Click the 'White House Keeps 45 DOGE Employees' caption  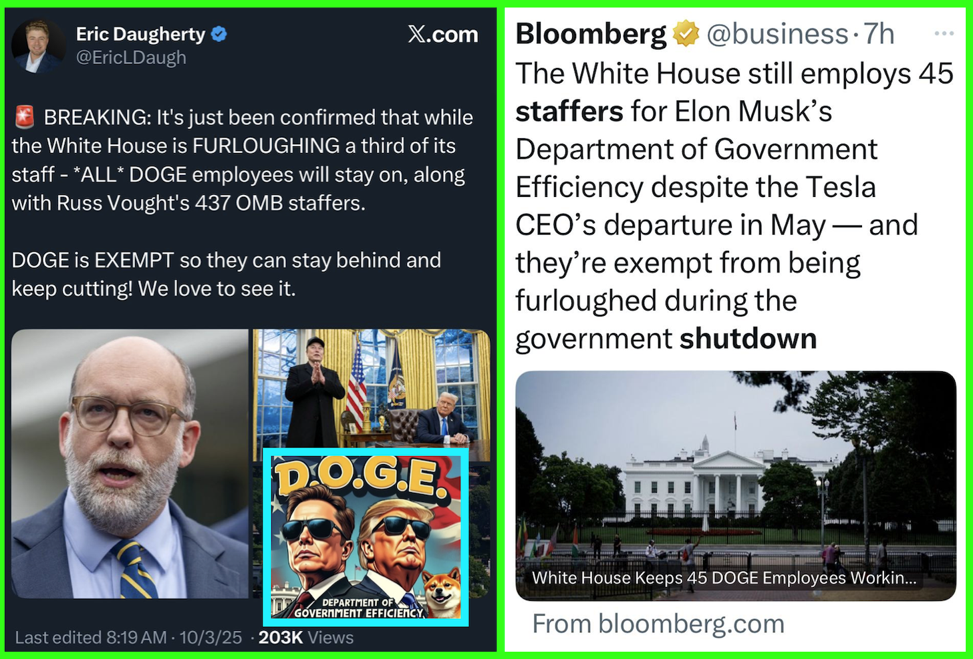(724, 578)
